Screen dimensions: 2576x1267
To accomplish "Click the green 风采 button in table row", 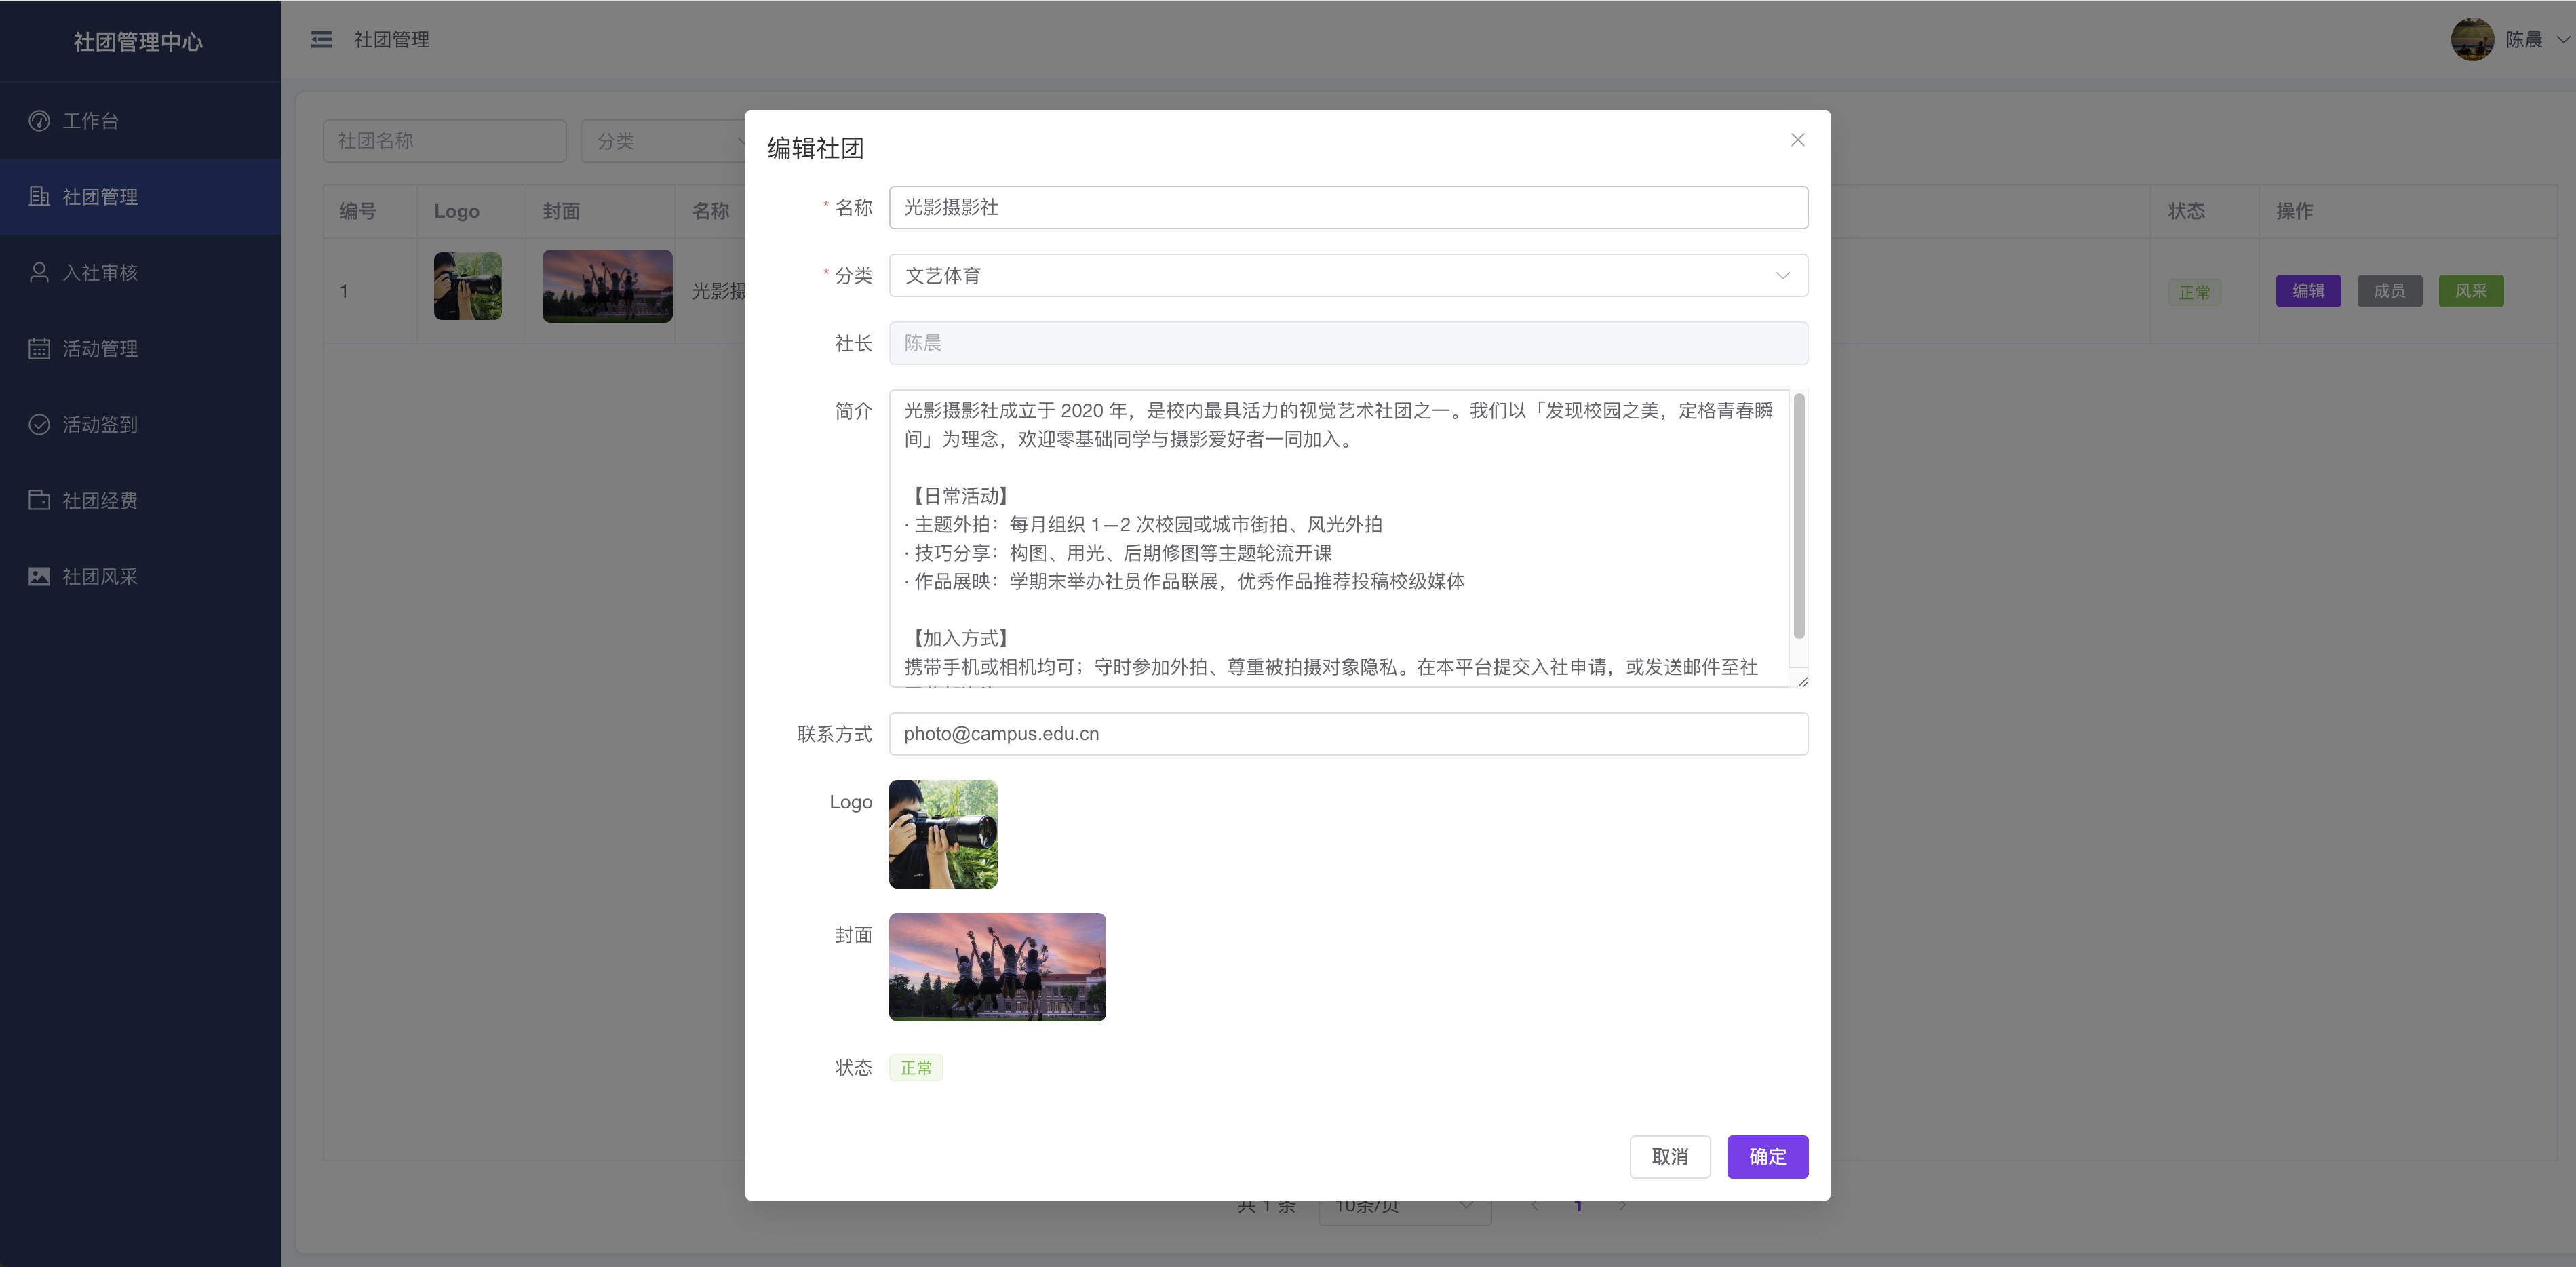I will coord(2470,291).
